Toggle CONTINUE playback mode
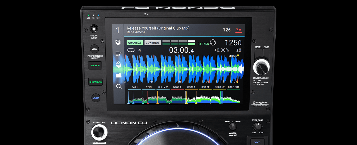 (153, 43)
